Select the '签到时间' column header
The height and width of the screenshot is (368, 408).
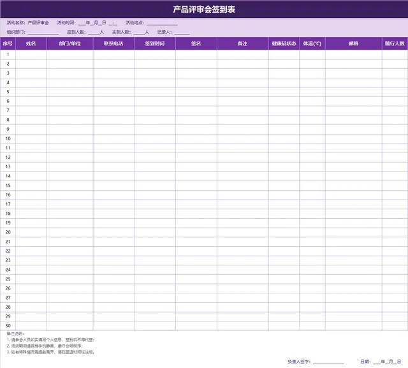(x=155, y=43)
